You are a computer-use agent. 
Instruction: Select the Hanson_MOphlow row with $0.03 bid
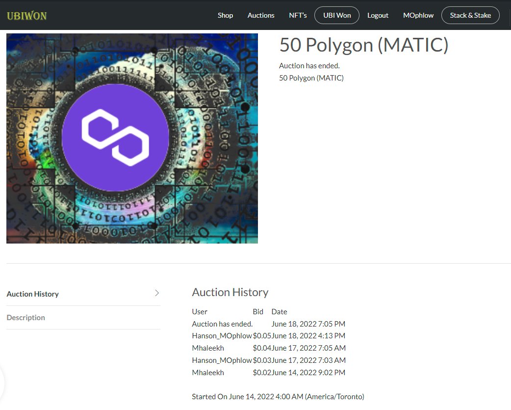pyautogui.click(x=269, y=360)
